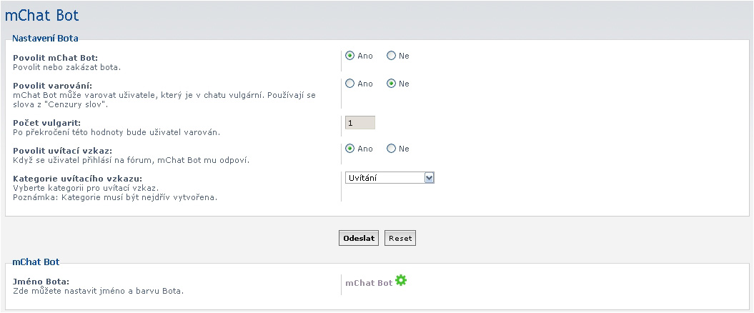Select Ne for Povolit mChat Bot
Image resolution: width=754 pixels, height=313 pixels.
click(392, 56)
